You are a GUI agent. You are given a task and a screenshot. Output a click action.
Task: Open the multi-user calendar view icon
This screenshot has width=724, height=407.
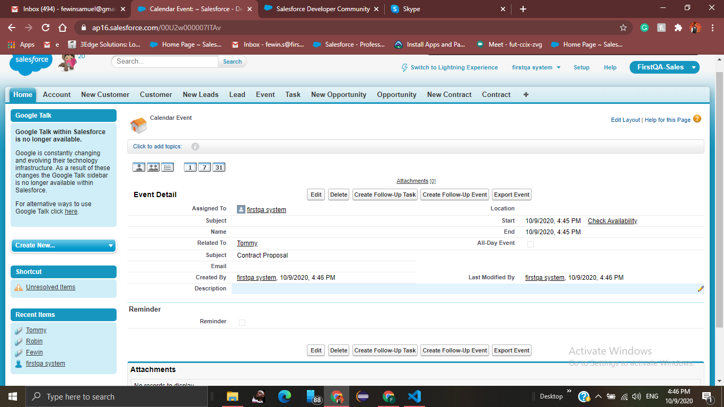[x=152, y=166]
